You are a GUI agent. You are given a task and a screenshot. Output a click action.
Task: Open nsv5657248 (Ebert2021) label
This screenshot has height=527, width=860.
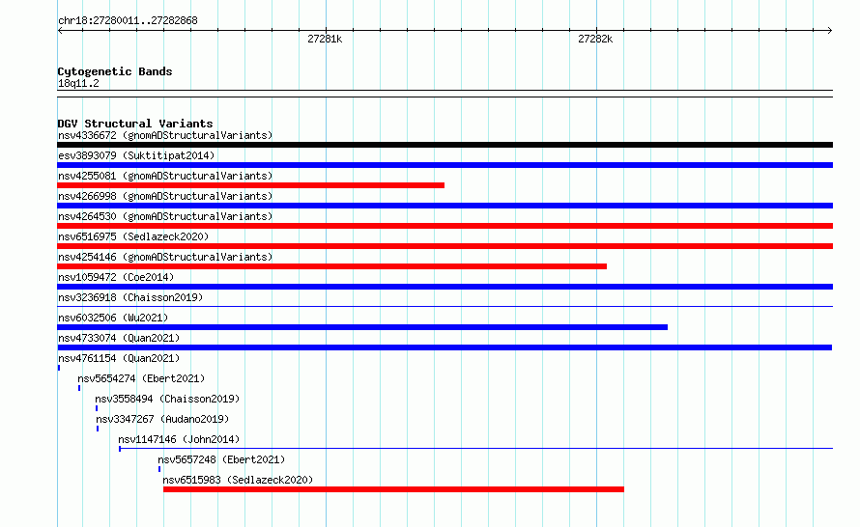(221, 459)
